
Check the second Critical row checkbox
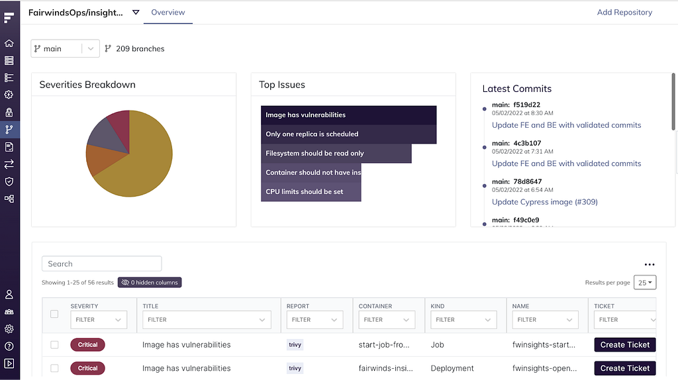coord(54,368)
